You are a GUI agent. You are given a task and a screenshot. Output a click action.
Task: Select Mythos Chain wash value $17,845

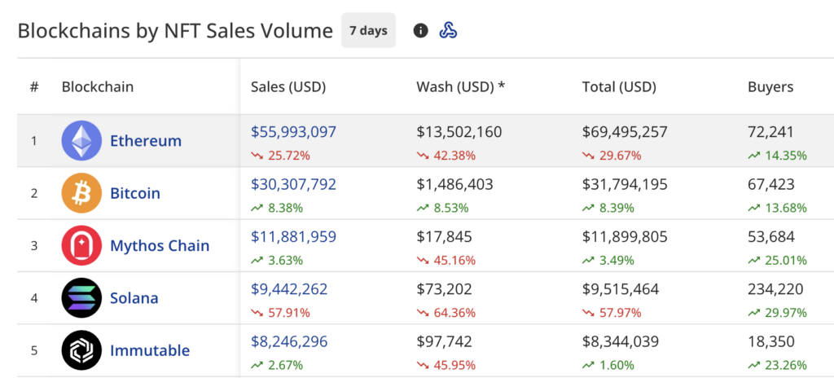(444, 237)
